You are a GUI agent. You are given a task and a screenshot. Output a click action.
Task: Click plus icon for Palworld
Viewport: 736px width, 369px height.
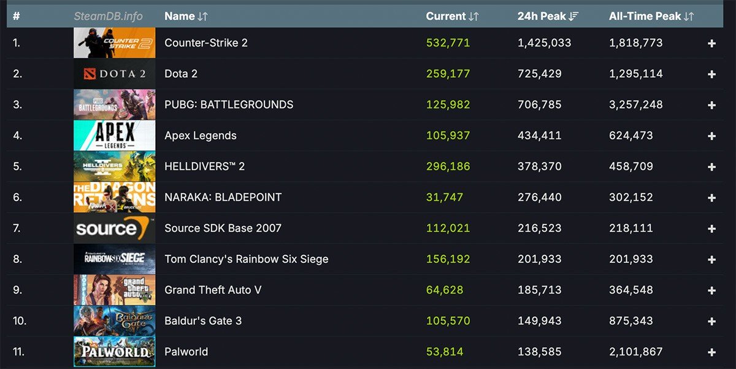tap(711, 352)
